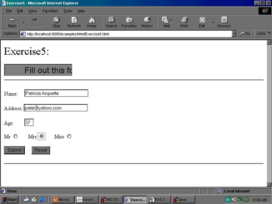Click the Local intranet zone icon
The image size is (272, 204).
click(x=220, y=191)
